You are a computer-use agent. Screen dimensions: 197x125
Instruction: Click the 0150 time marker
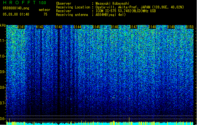(x=190, y=27)
